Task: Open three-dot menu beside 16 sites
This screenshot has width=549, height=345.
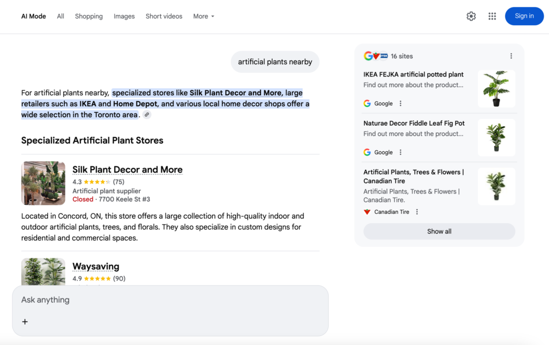Action: [x=511, y=56]
